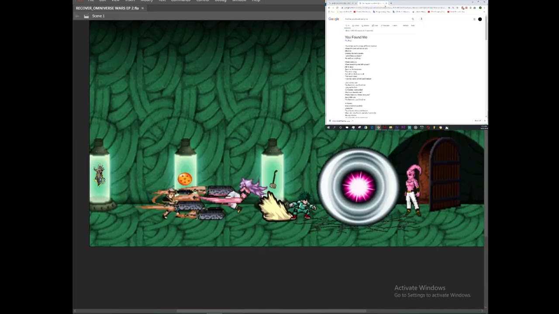Screen dimensions: 559x314
Task: Open File Explorer from the taskbar
Action: click(390, 127)
